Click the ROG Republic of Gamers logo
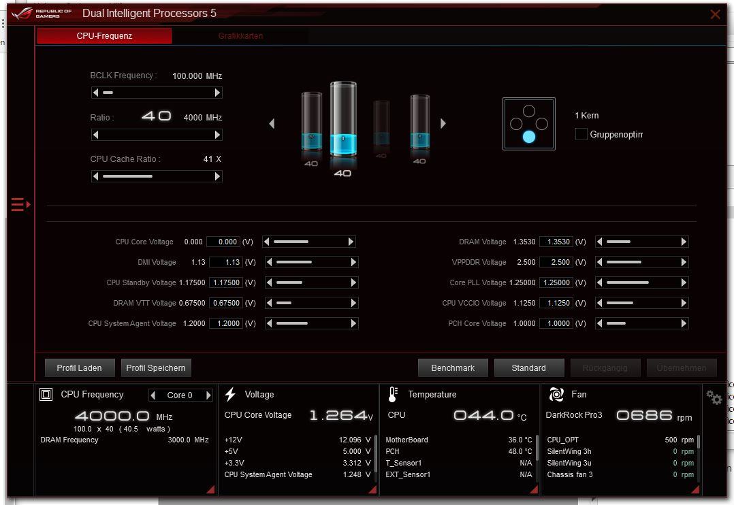The height and width of the screenshot is (505, 734). [41, 13]
